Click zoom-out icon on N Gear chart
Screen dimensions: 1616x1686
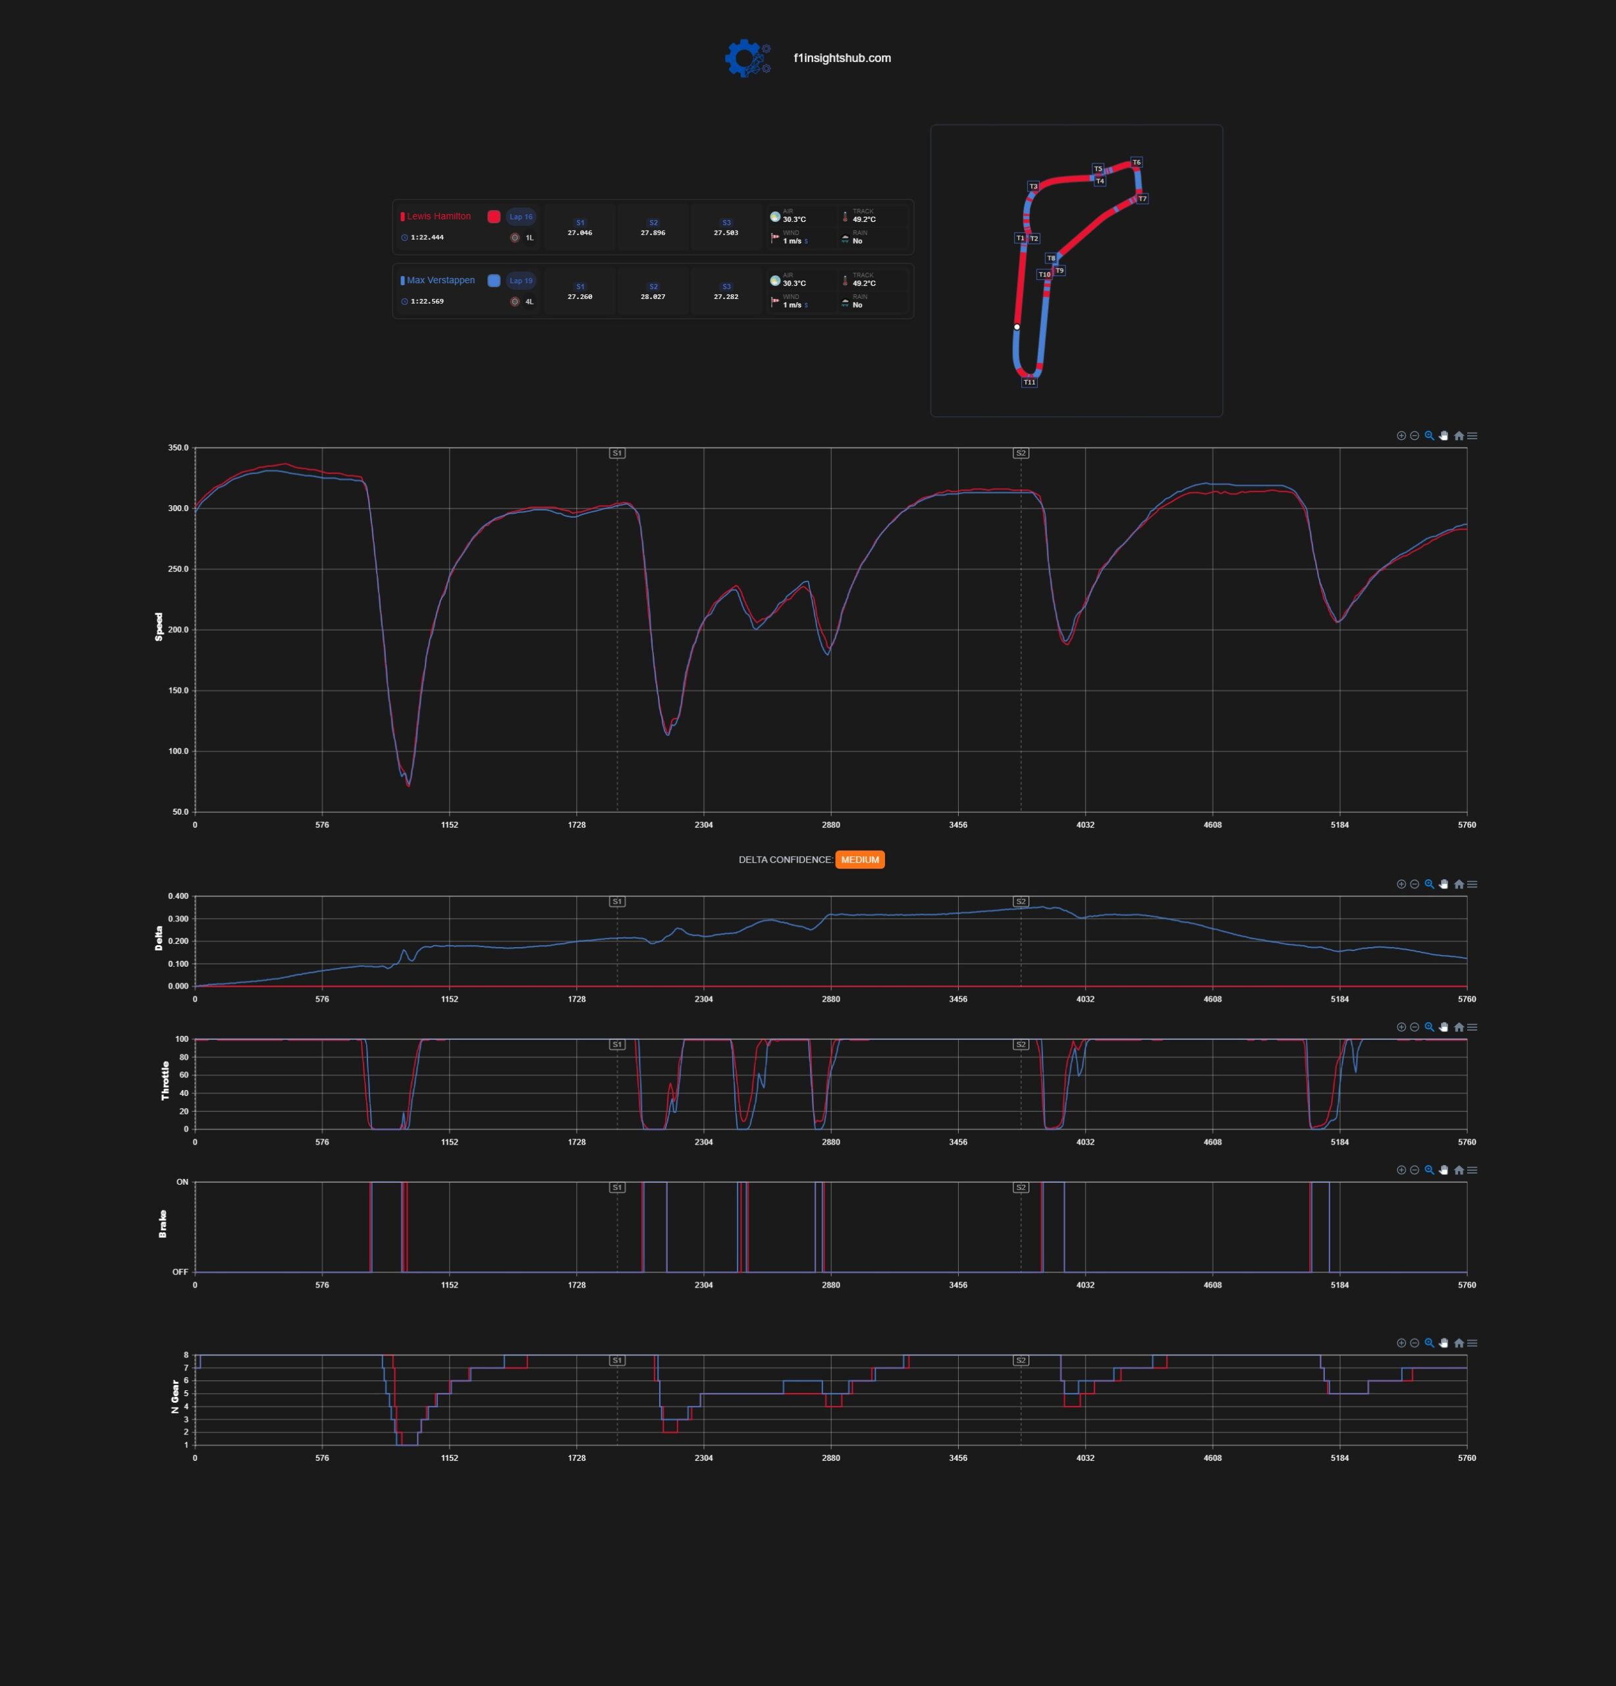(1414, 1343)
